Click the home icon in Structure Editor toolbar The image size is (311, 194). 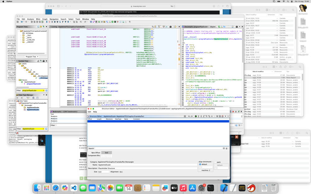pyautogui.click(x=223, y=116)
